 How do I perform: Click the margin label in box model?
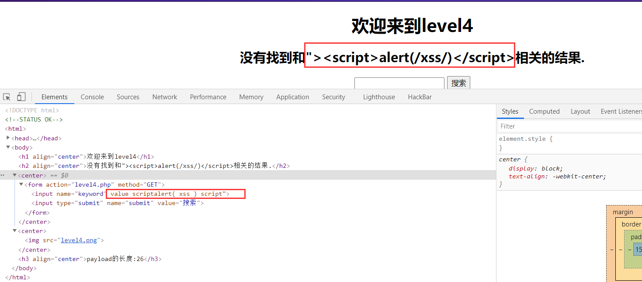623,212
